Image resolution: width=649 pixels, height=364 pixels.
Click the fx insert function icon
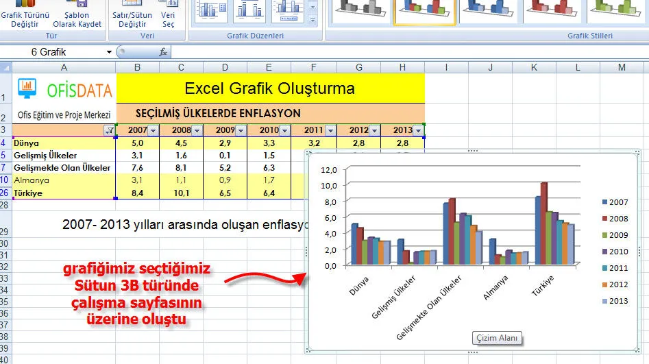(x=163, y=52)
